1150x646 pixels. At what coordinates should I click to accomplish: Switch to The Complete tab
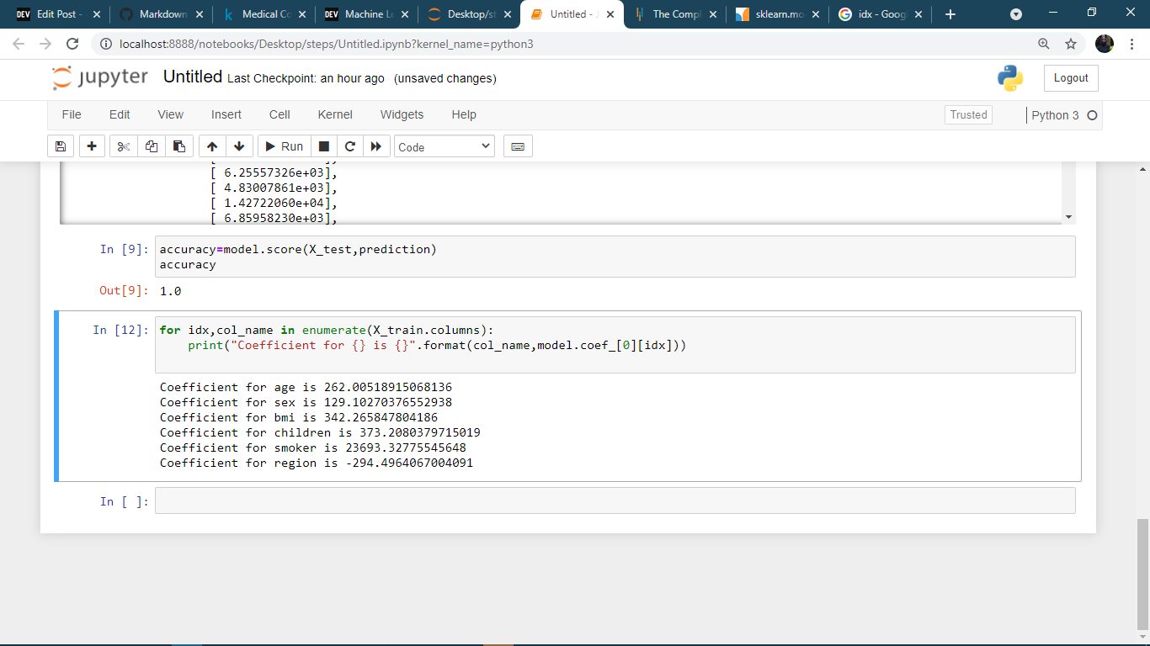tap(673, 14)
